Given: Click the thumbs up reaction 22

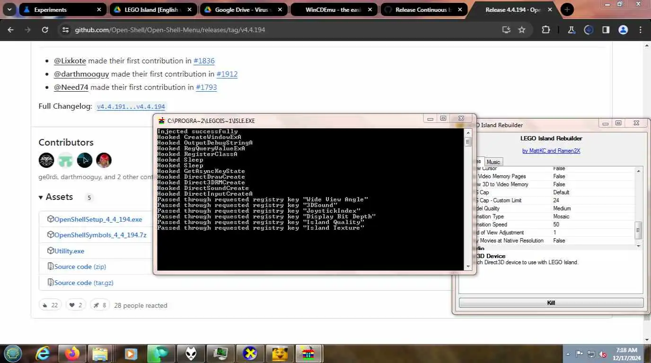Looking at the screenshot, I should click(x=50, y=305).
